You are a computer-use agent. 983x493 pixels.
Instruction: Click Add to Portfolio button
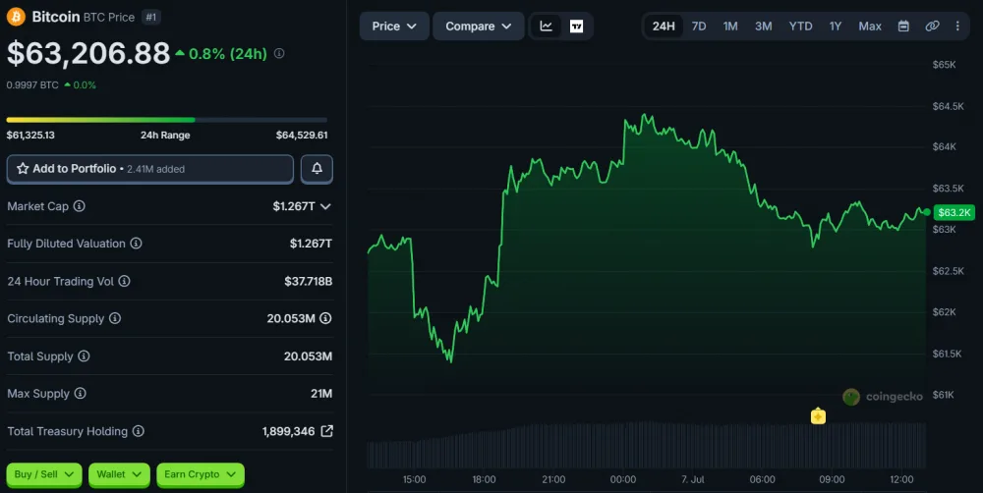tap(149, 169)
